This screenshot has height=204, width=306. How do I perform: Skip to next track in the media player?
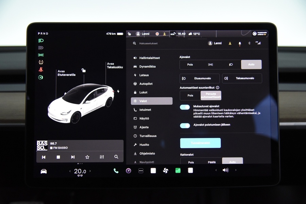pyautogui.click(x=73, y=157)
